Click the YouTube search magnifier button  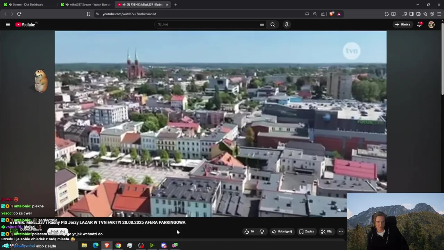point(273,24)
